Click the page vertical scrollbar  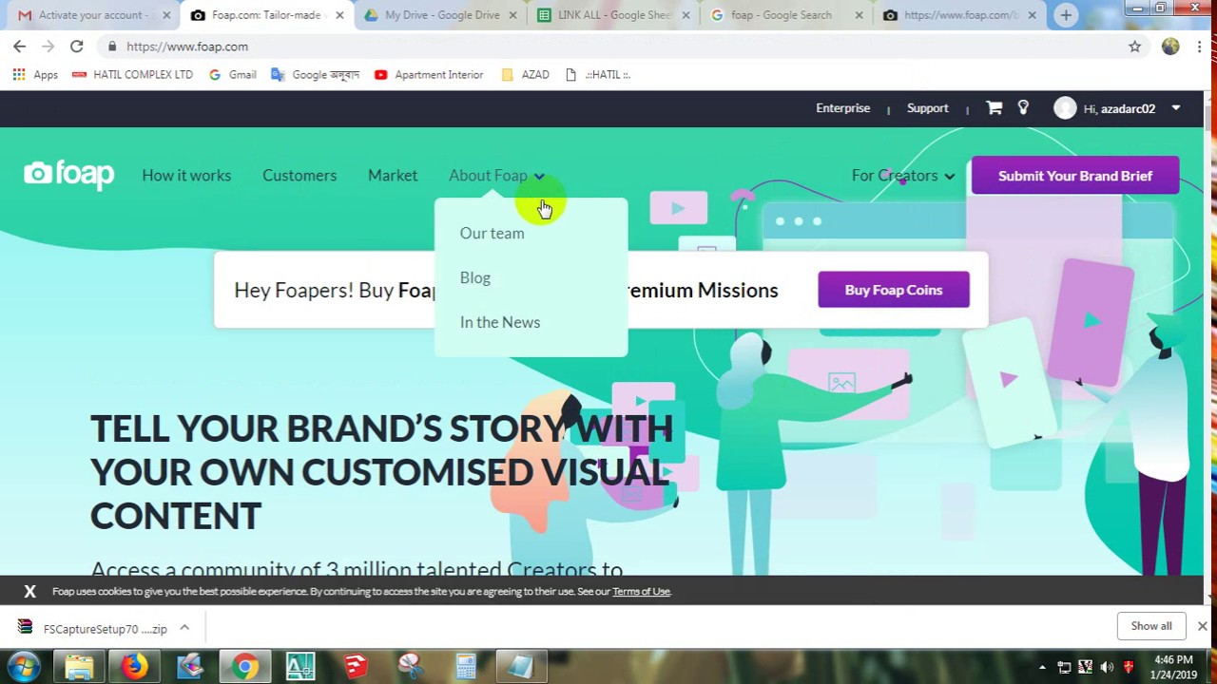(1209, 347)
